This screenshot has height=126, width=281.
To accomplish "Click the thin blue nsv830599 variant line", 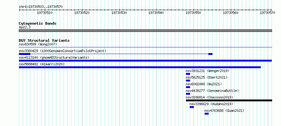I will pyautogui.click(x=146, y=47).
